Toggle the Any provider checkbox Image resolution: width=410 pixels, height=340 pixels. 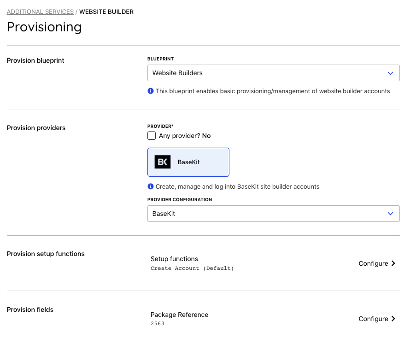pyautogui.click(x=152, y=136)
